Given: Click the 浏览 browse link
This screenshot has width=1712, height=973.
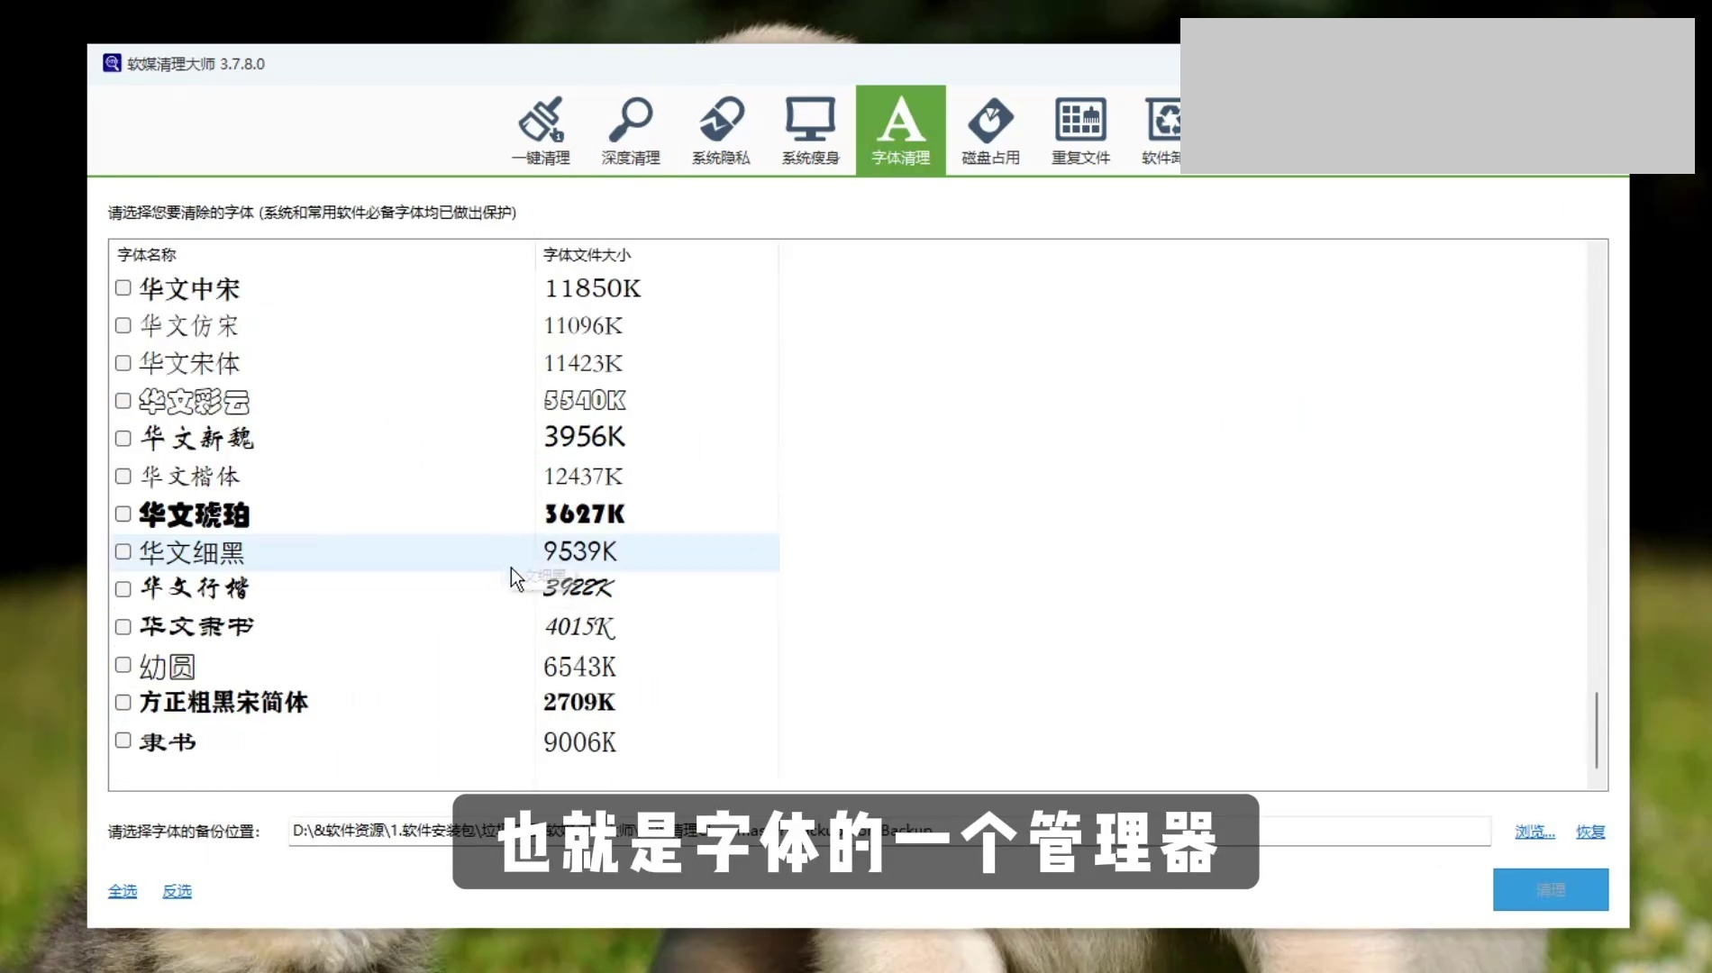Looking at the screenshot, I should point(1534,832).
